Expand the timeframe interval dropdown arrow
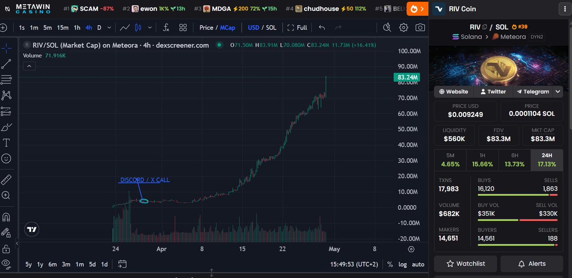572x278 pixels. pos(110,28)
